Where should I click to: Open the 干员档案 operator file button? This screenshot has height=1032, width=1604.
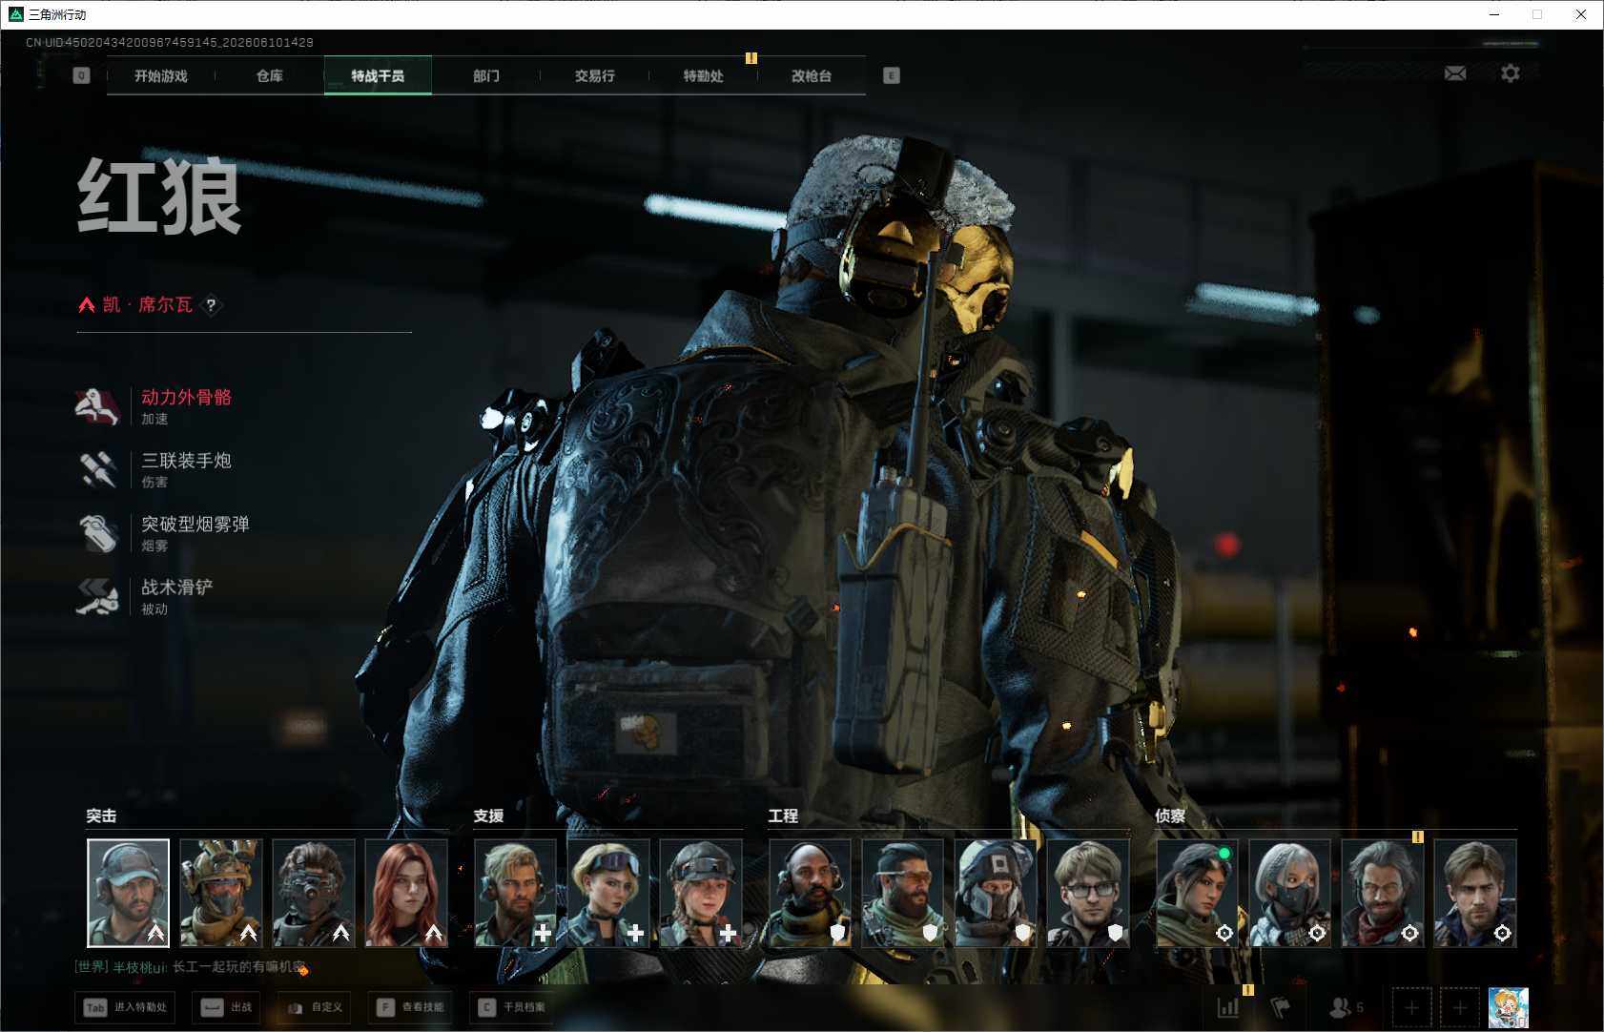click(x=513, y=1007)
